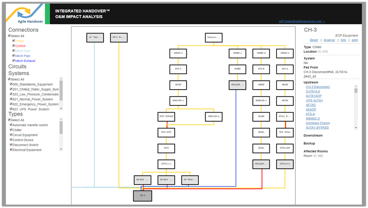Uncheck Control Device type checkbox
Screen dimensions: 368x208
(x=11, y=139)
